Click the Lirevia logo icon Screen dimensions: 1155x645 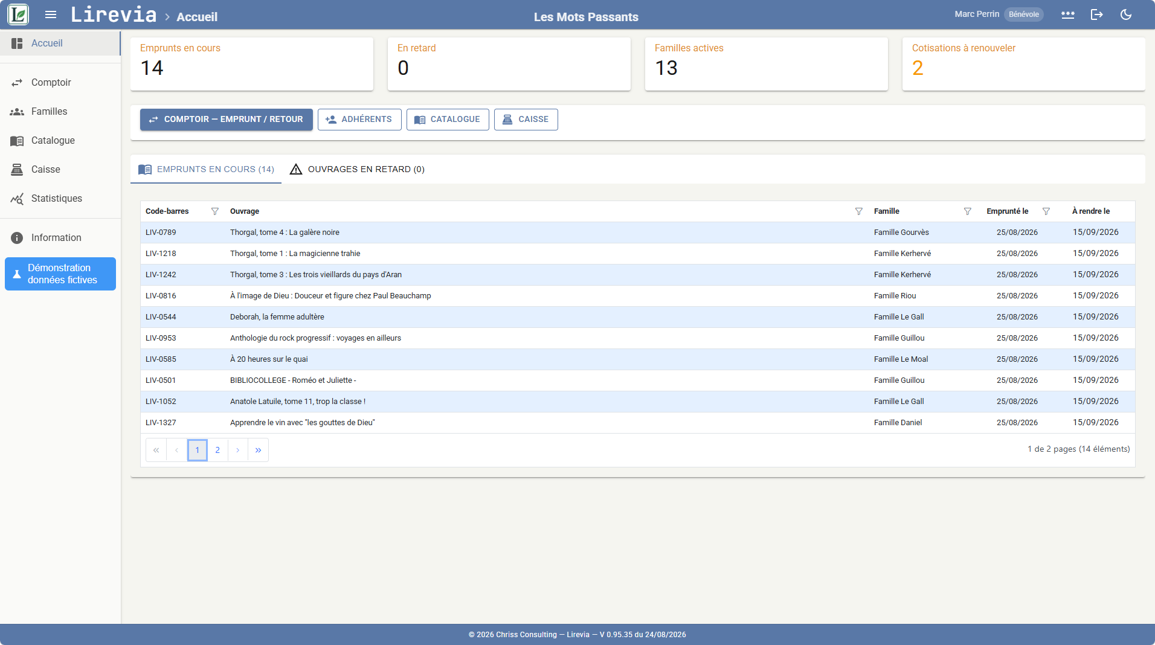[18, 14]
